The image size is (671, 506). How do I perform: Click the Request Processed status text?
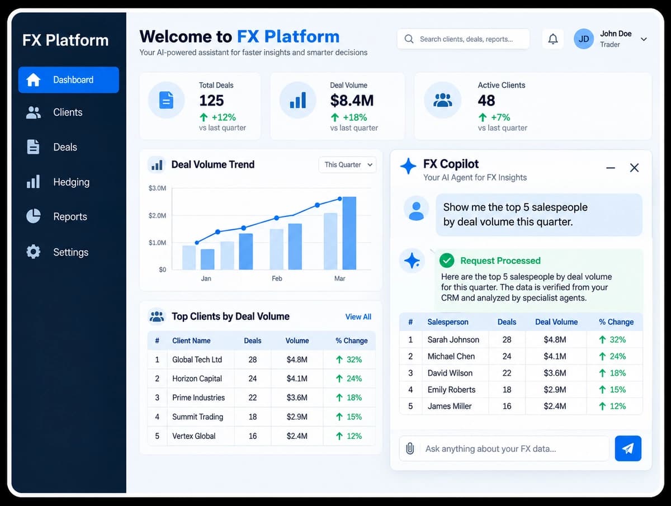coord(500,261)
